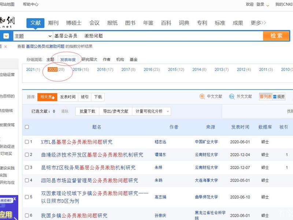This screenshot has width=293, height=220.
Task: Select the 期刊 tab
Action: click(x=53, y=23)
